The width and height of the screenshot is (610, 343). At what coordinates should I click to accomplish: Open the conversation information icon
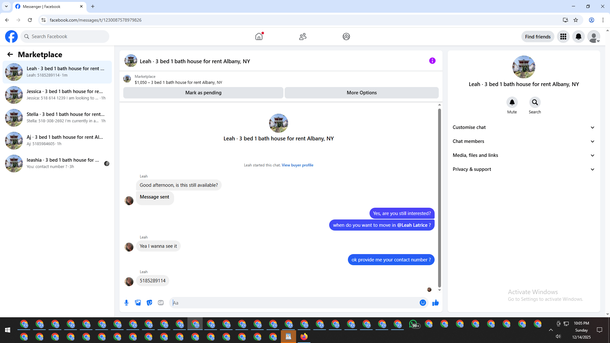(x=432, y=61)
